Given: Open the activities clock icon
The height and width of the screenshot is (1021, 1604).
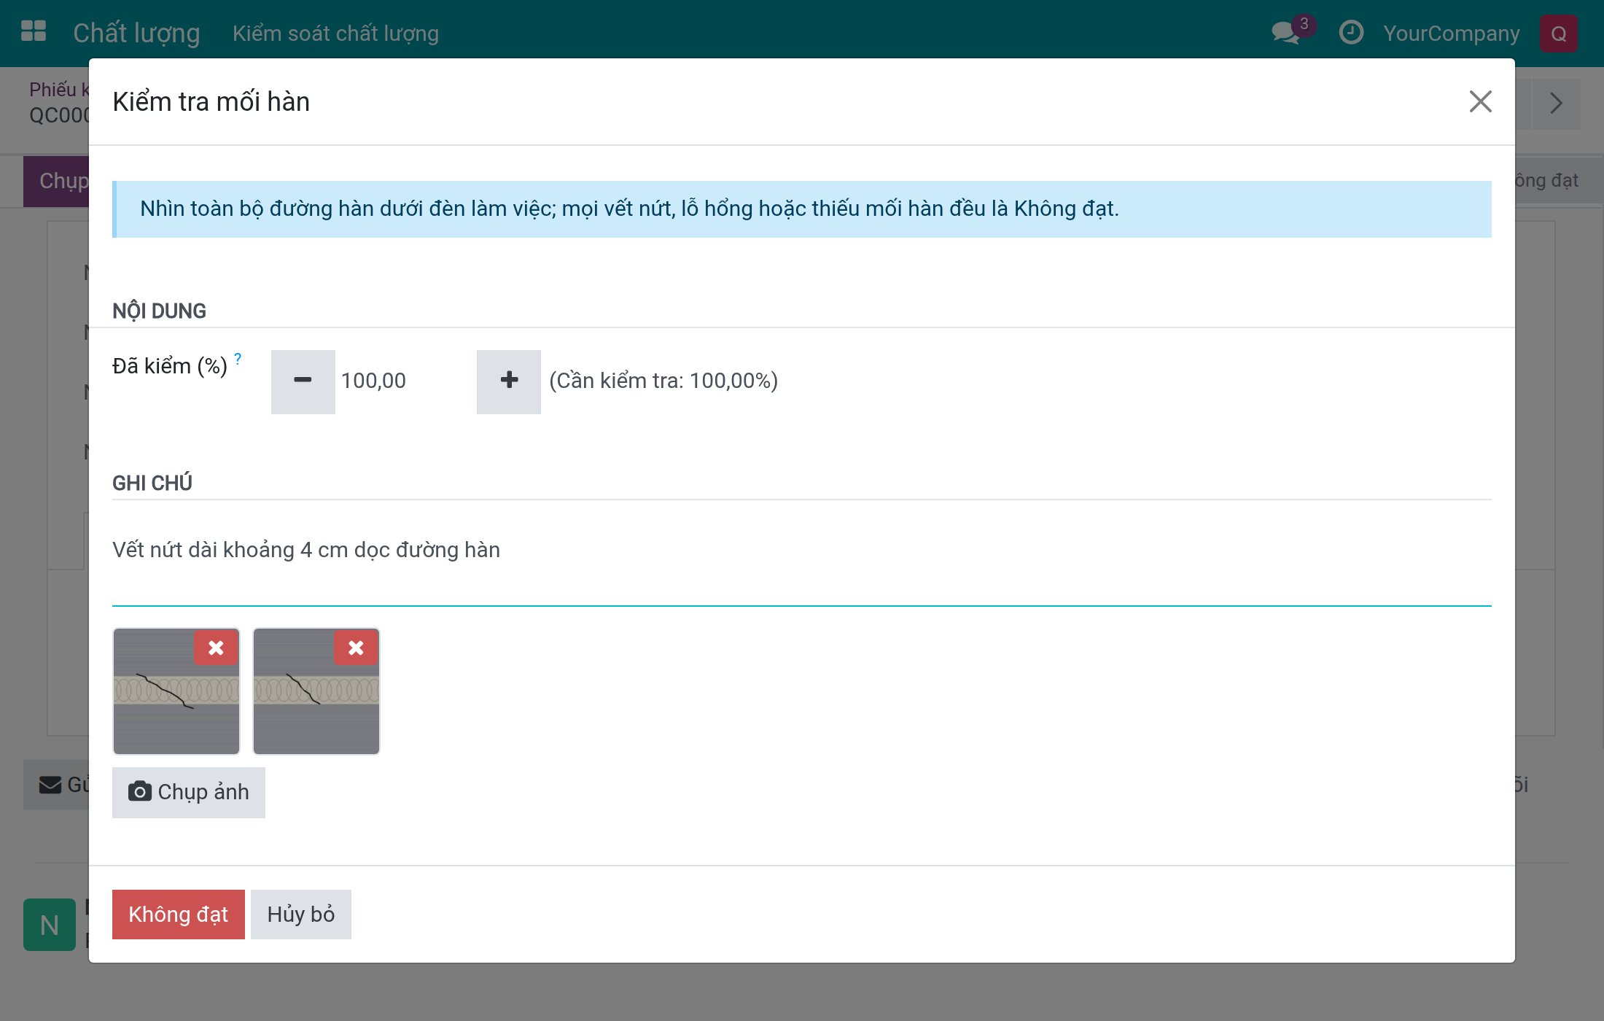Looking at the screenshot, I should pos(1351,32).
